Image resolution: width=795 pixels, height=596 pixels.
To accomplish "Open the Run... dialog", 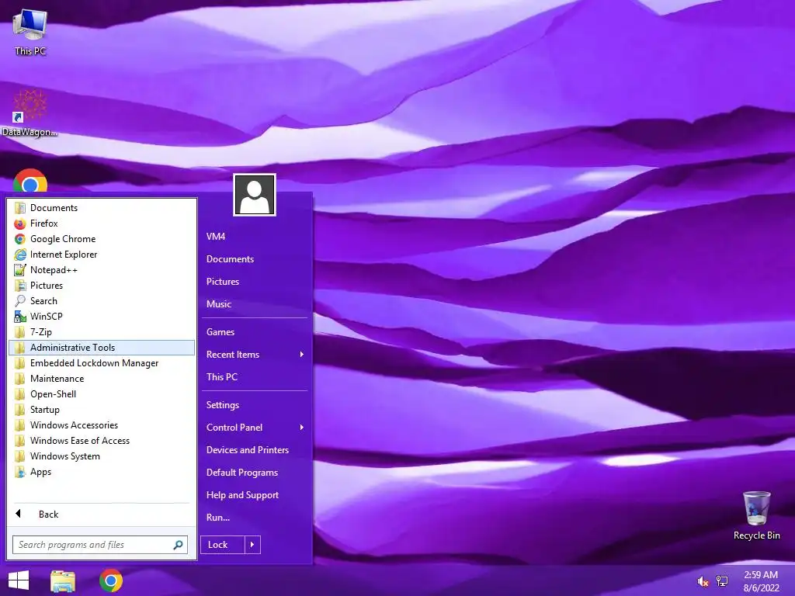I will 255,518.
